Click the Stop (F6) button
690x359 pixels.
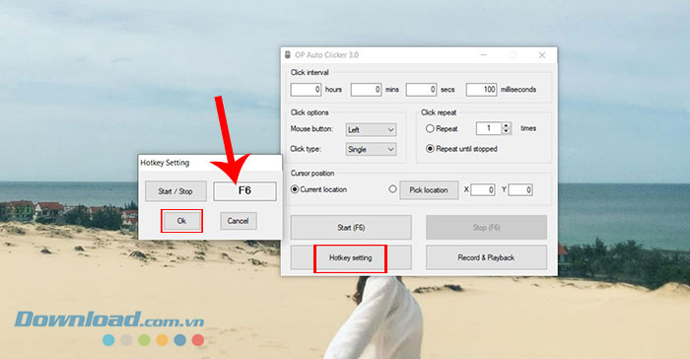click(486, 227)
